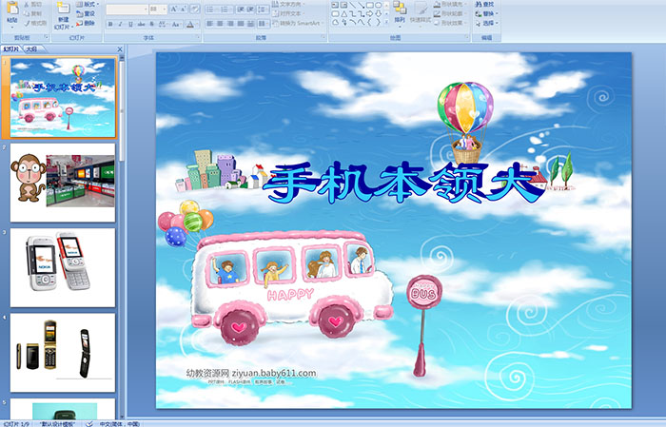Screen dimensions: 666x427
Task: Switch to the Outline (大纲) pane tab
Action: point(31,49)
